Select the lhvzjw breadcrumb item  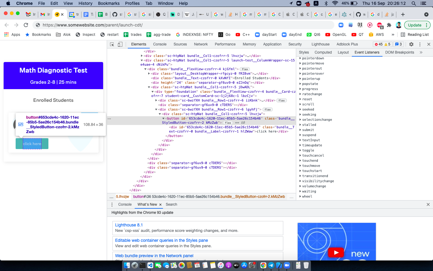pos(122,197)
